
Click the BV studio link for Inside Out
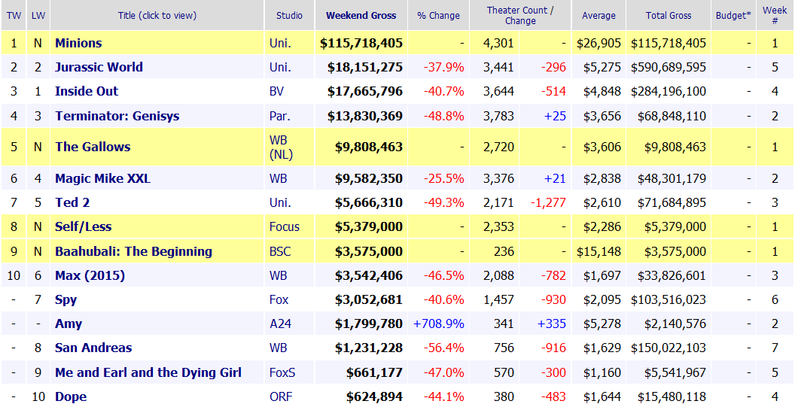click(277, 91)
